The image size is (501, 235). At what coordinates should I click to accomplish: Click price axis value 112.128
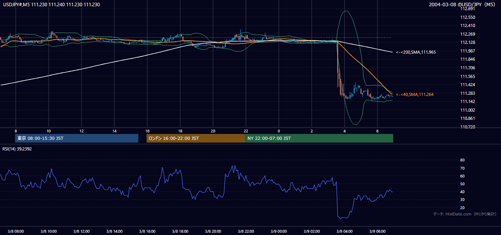click(x=467, y=42)
